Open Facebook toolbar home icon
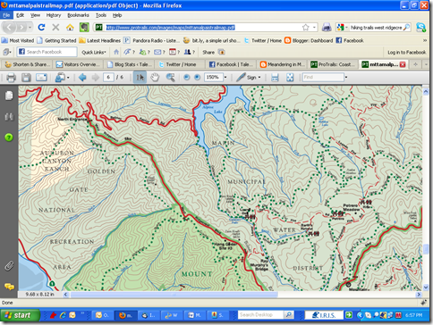433x325 pixels. [116, 52]
